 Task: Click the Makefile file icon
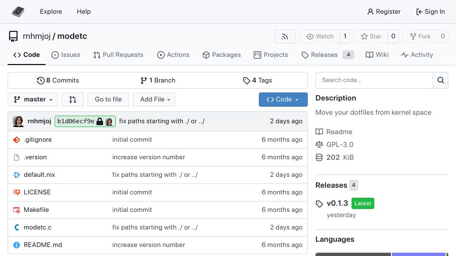(x=17, y=210)
